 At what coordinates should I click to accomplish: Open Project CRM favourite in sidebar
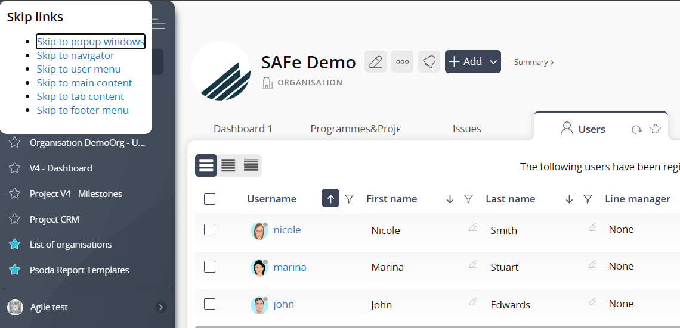[x=54, y=220]
